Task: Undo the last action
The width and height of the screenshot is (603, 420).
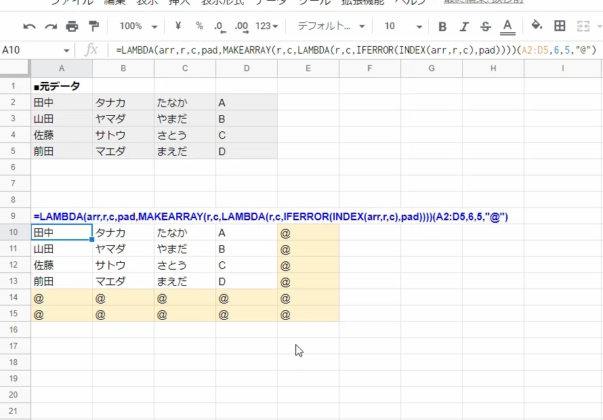Action: coord(29,26)
